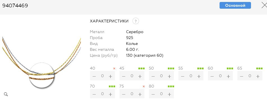Viewport: 267px width, 101px height.
Task: Decrease quantity for size 70
Action: [x=94, y=94]
